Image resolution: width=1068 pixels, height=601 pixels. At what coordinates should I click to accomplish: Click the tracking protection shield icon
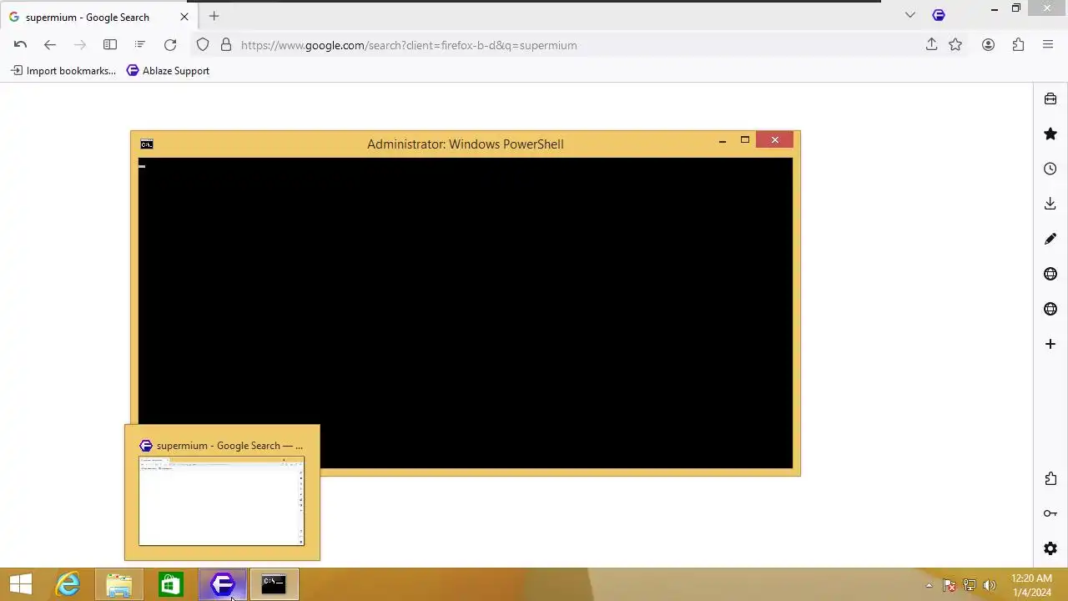[203, 45]
